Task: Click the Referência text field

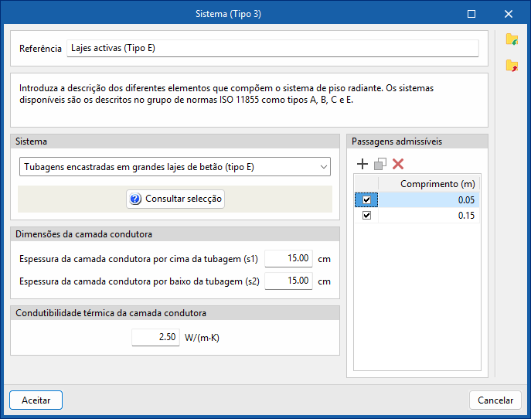Action: point(272,48)
